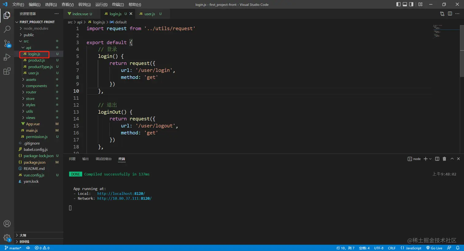Open the Search view in activity bar
Image resolution: width=464 pixels, height=251 pixels.
[7, 29]
